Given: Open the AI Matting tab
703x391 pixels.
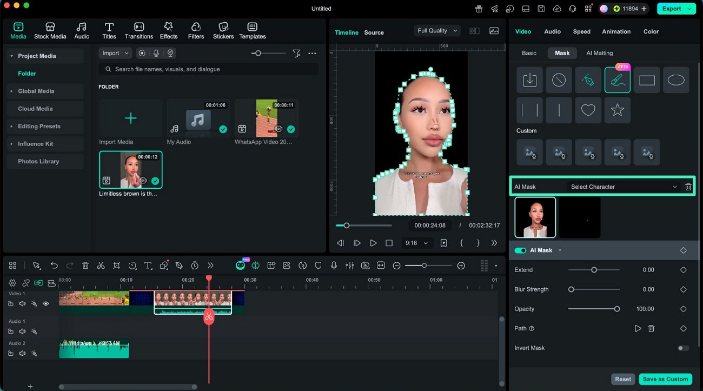Looking at the screenshot, I should click(599, 53).
